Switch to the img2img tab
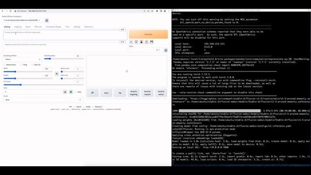 tap(17, 27)
